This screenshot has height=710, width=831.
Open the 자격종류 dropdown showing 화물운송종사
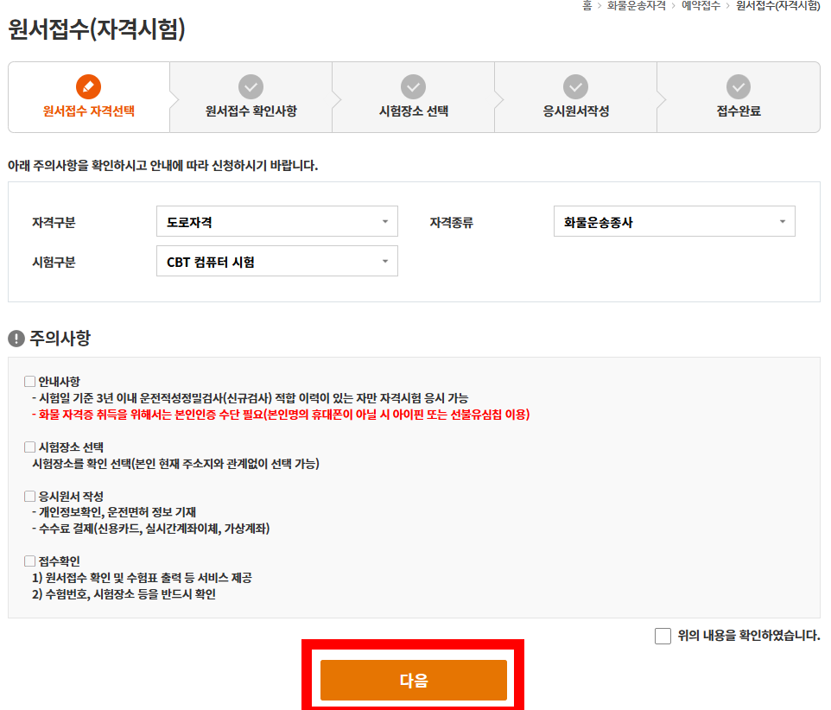(x=674, y=221)
